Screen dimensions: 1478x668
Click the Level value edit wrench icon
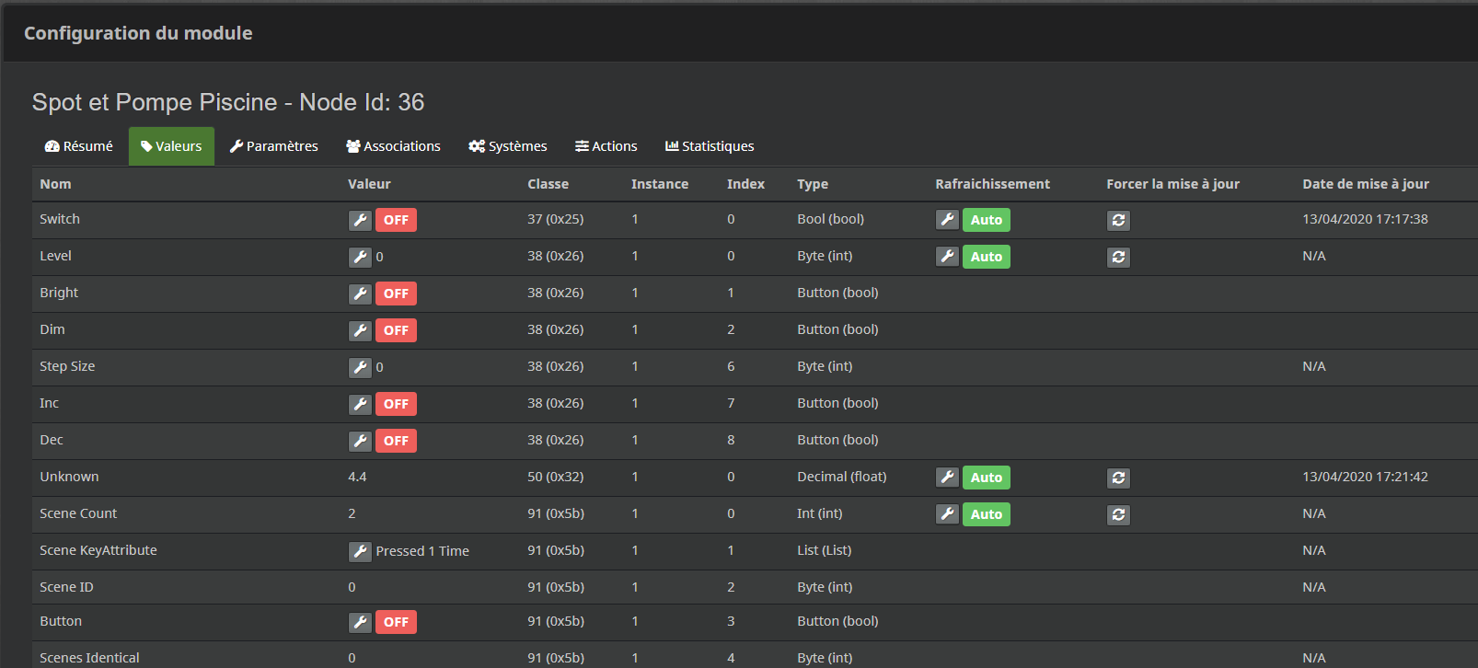tap(360, 257)
